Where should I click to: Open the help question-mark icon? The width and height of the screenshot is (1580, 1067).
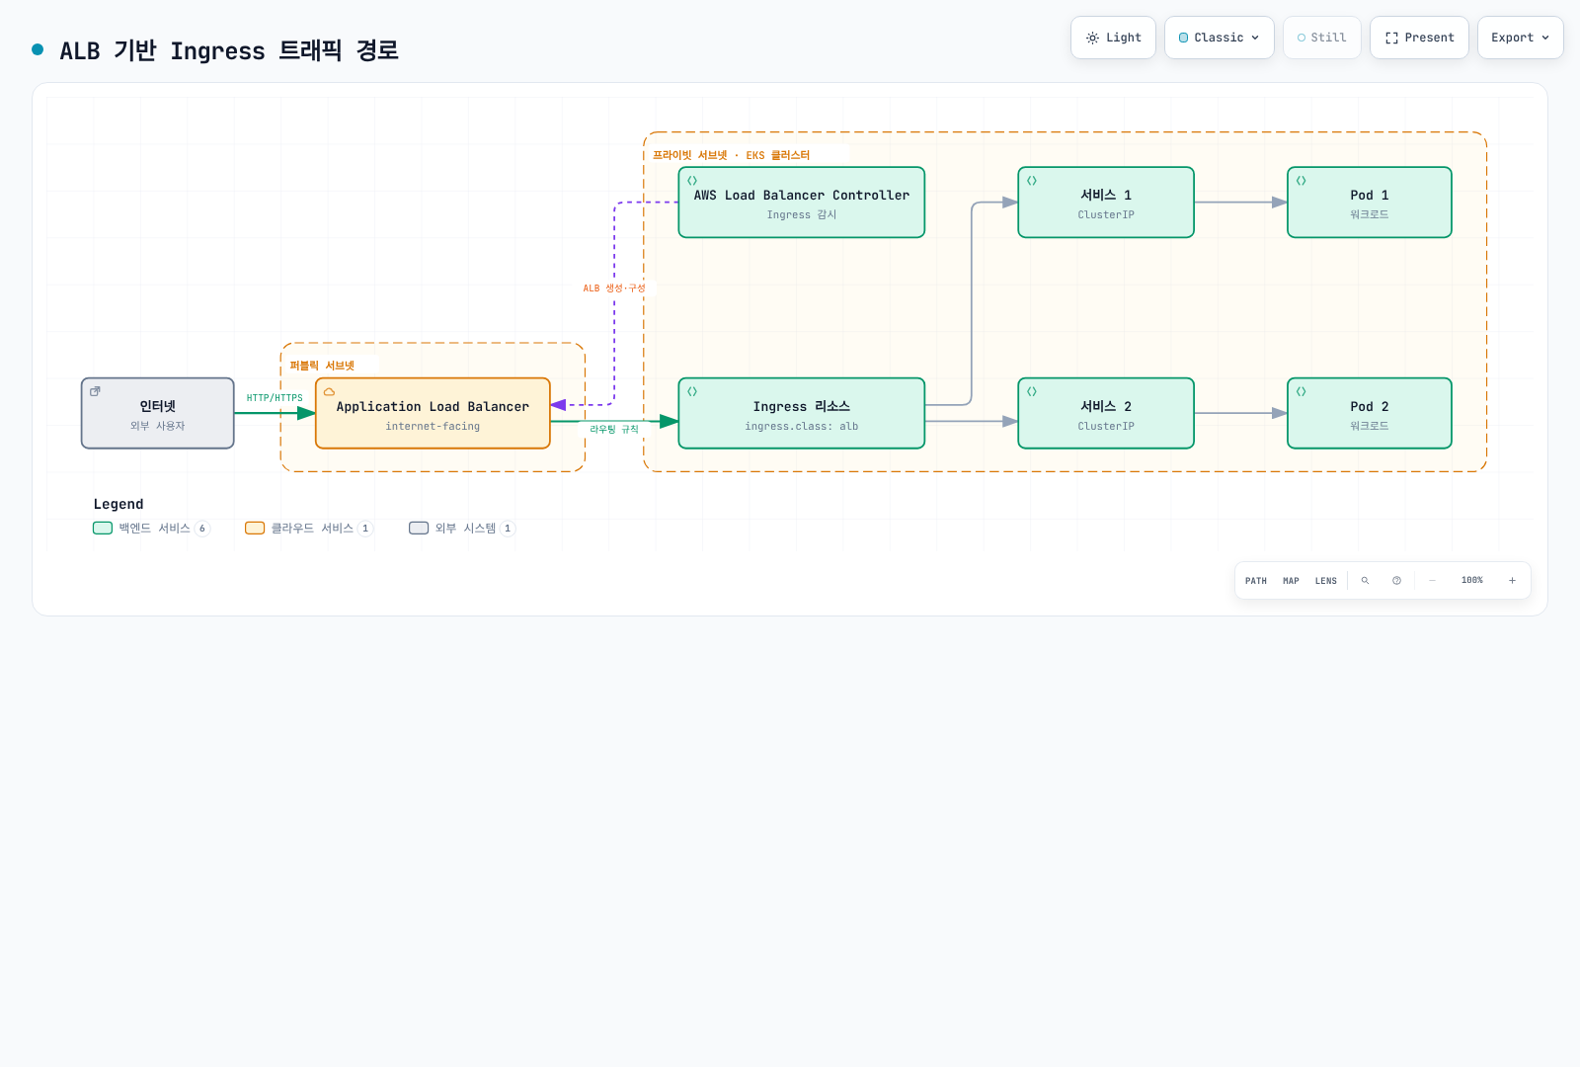click(x=1396, y=581)
